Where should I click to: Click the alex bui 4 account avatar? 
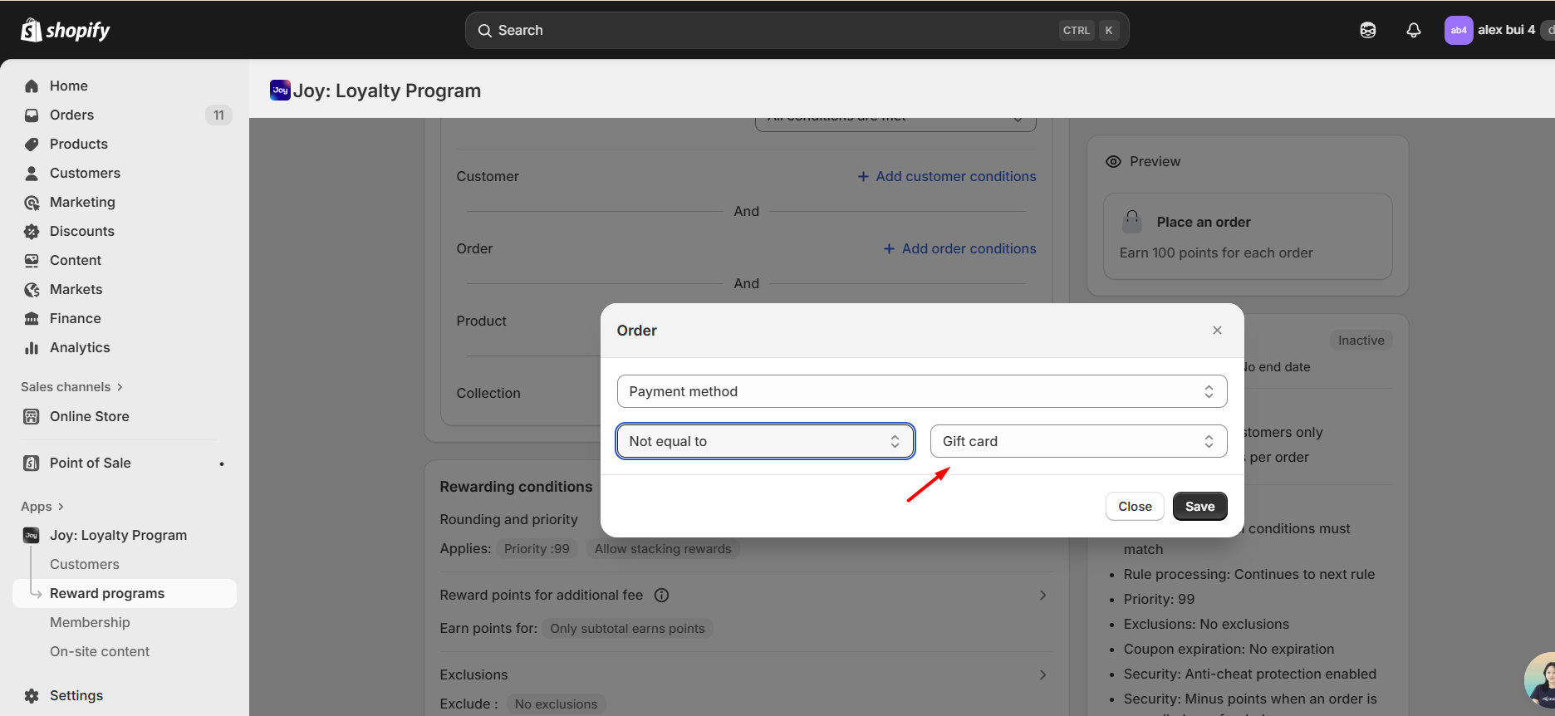tap(1458, 30)
